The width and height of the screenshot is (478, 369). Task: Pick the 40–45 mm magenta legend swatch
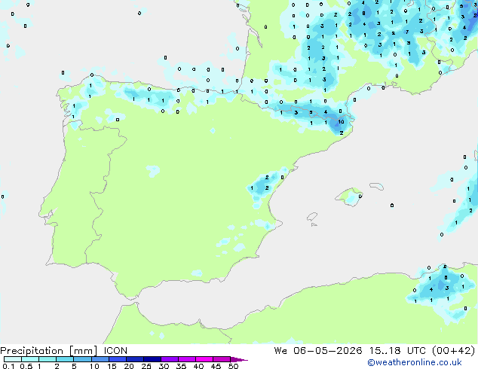pos(204,359)
